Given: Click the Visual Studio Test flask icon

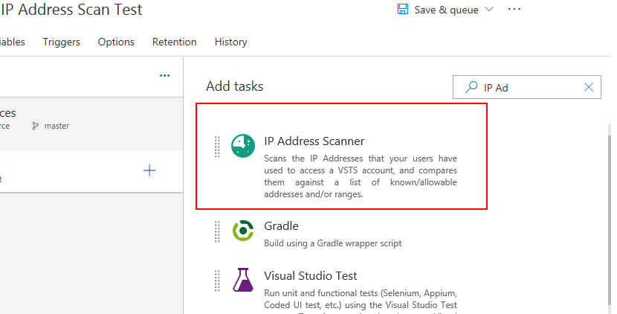Looking at the screenshot, I should click(243, 280).
